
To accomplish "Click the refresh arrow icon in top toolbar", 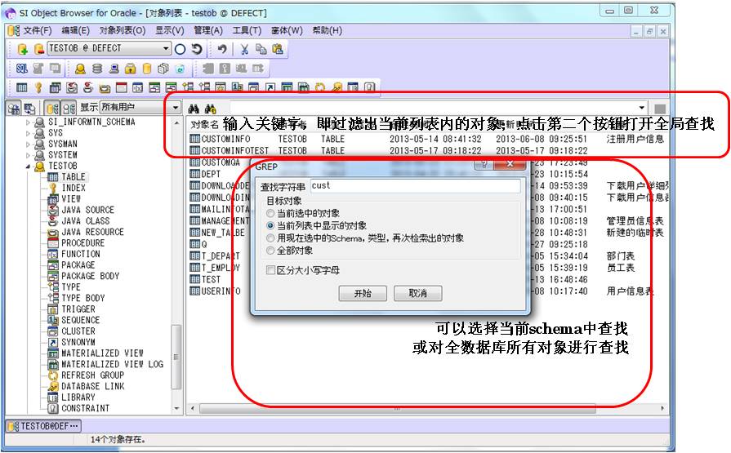I will pyautogui.click(x=197, y=49).
